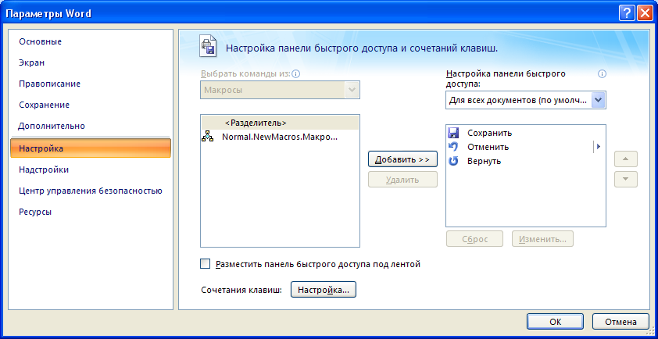Click the macro icon beside Normal.NewMacros
658x339 pixels.
(207, 137)
